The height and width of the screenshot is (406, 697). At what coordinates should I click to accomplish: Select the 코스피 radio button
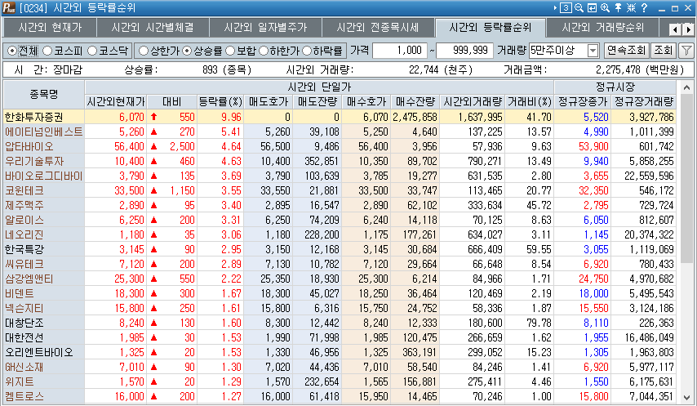point(47,51)
